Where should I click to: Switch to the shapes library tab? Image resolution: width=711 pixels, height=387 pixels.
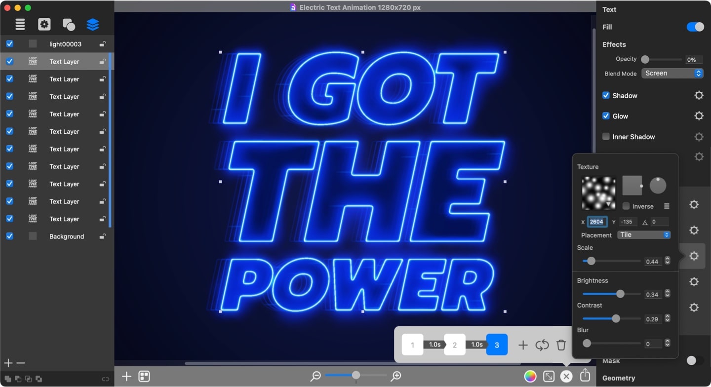[69, 24]
